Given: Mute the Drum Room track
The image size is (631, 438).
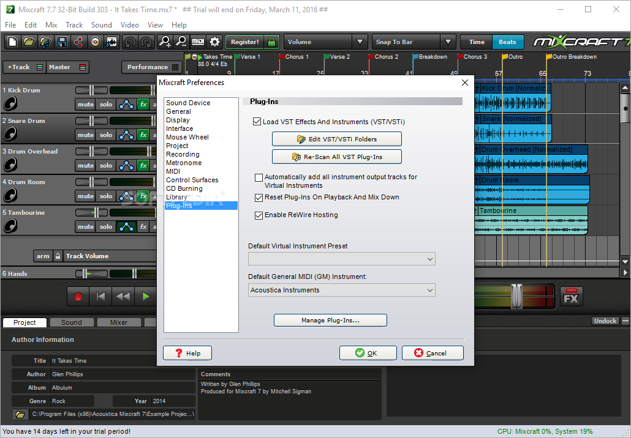Looking at the screenshot, I should (x=85, y=196).
